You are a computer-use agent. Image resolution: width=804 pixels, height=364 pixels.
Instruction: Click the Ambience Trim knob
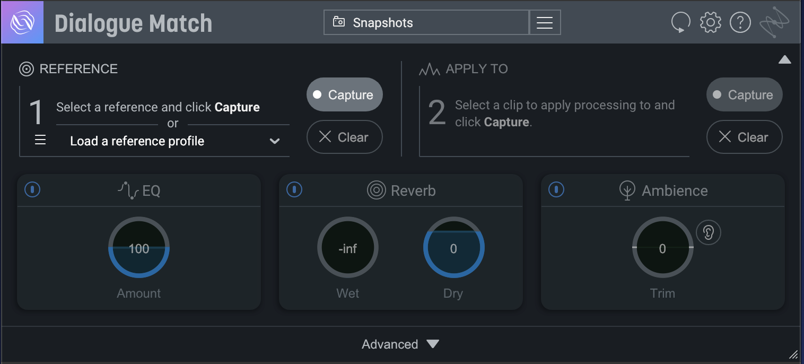[663, 248]
